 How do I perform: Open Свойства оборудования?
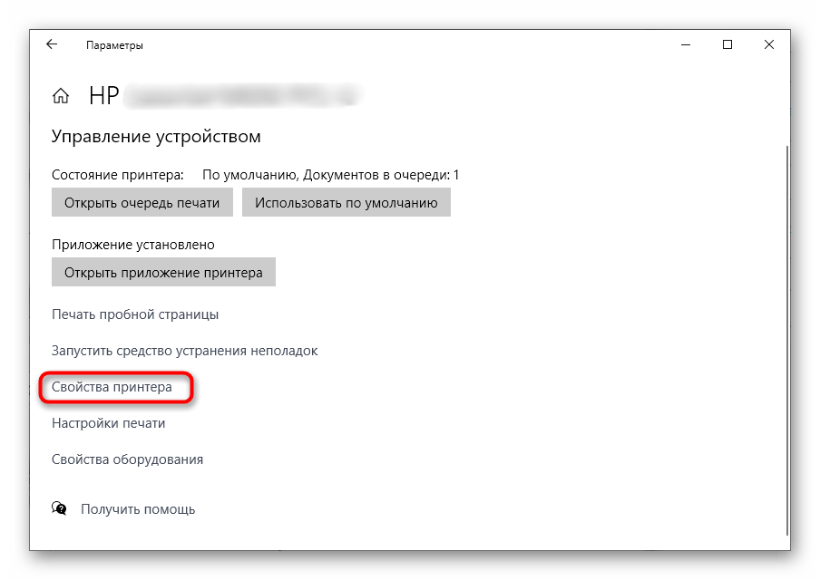click(x=126, y=459)
